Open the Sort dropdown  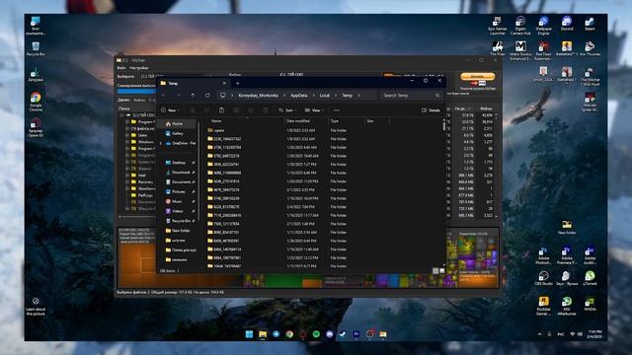pyautogui.click(x=287, y=110)
